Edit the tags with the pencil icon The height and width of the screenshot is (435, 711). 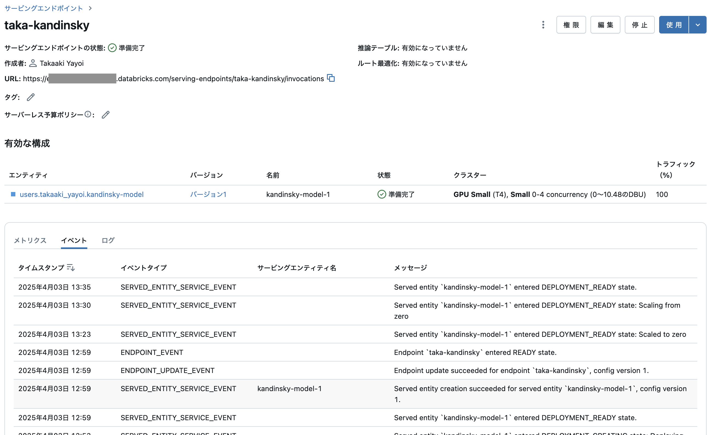(x=30, y=97)
